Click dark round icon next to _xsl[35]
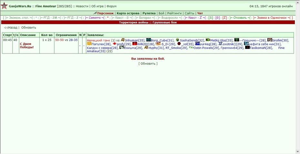300x154 pixels. coord(179,44)
